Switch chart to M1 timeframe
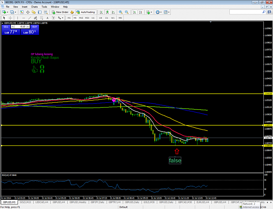273x209 pixels. click(69, 18)
